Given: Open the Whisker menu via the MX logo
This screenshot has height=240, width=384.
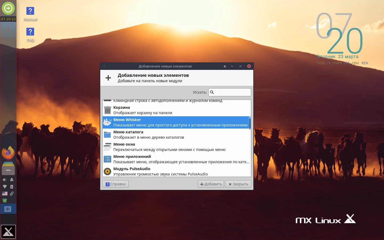Looking at the screenshot, I should click(x=8, y=232).
